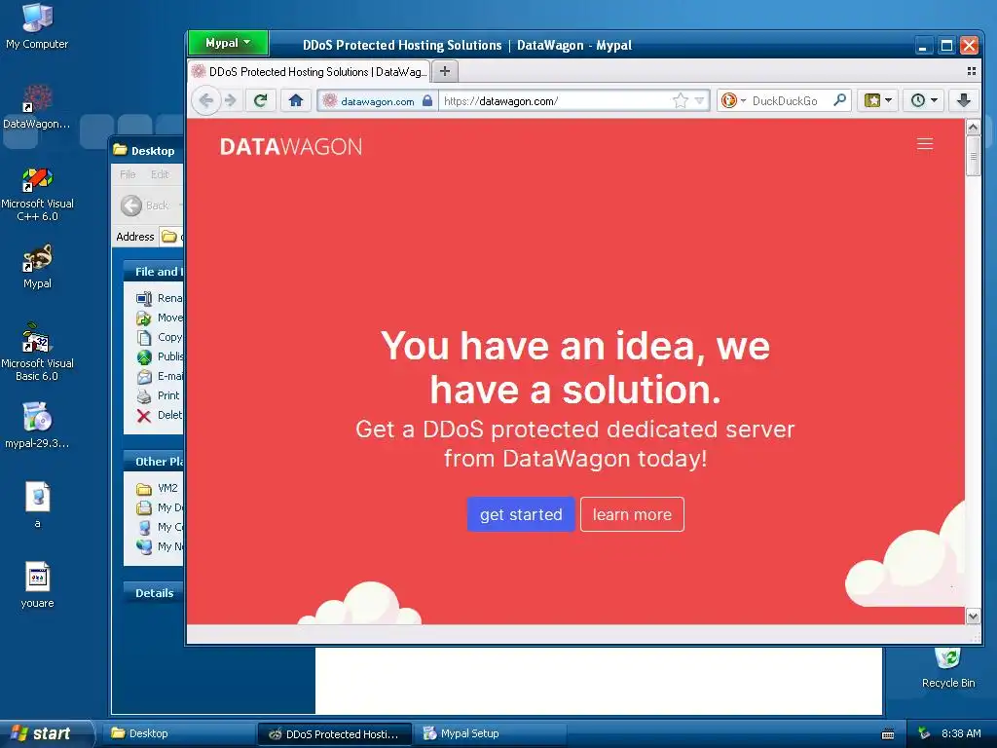This screenshot has height=748, width=997.
Task: Launch Microsoft Visual C++ 6.0 icon
Action: point(37,194)
